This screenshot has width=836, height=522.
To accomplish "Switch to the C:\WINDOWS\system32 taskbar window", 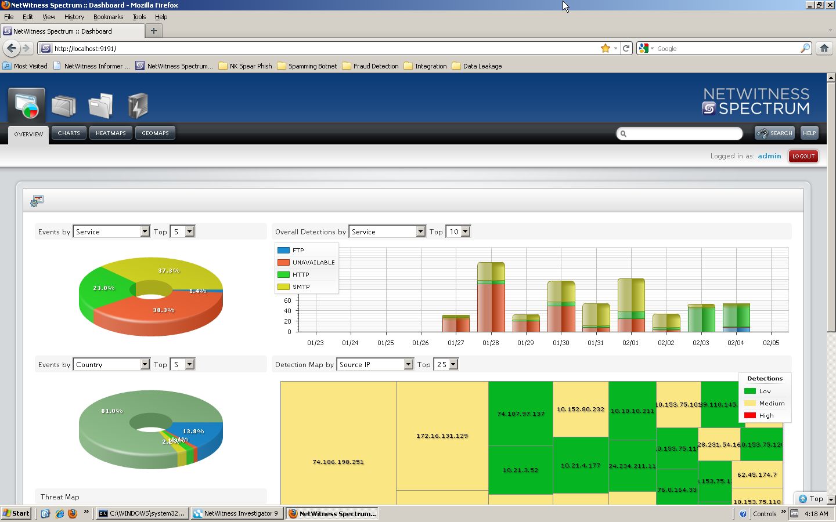I will point(143,513).
